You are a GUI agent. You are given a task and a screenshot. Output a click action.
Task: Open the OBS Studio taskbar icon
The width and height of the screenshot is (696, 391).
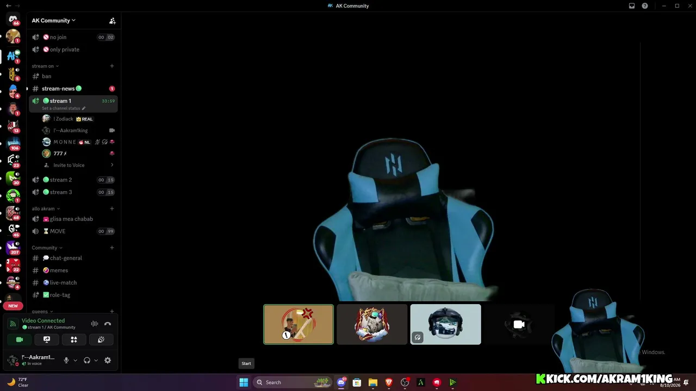(405, 382)
